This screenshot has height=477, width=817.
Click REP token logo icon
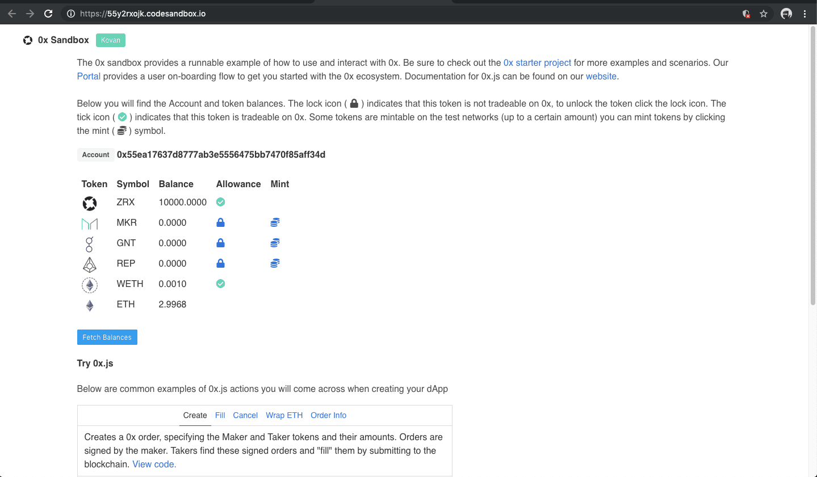(90, 264)
